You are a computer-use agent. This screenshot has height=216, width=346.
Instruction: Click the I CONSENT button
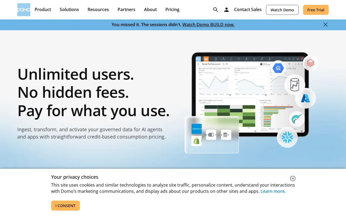[x=65, y=205]
